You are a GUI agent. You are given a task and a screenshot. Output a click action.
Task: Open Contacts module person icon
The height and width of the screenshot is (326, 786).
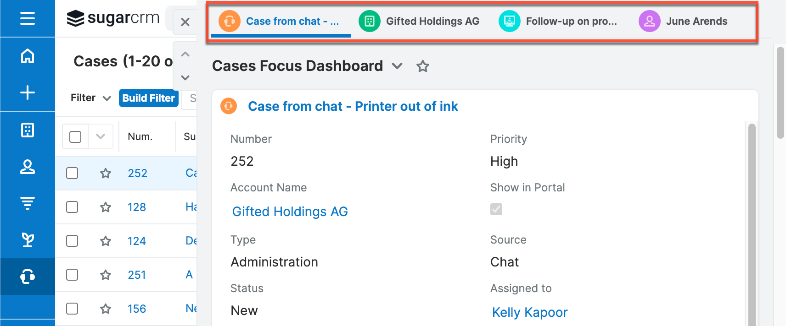pyautogui.click(x=28, y=167)
